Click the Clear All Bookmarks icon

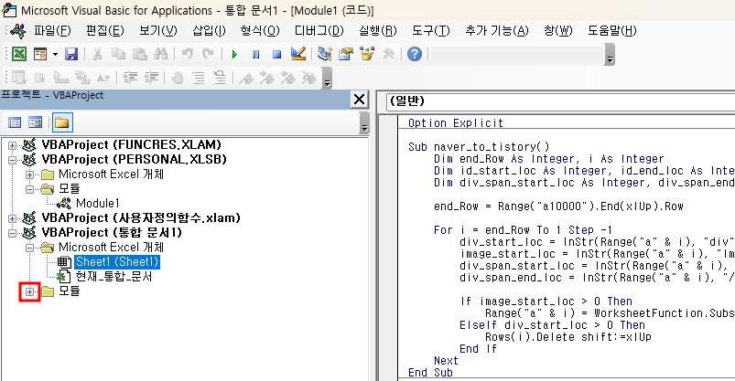tap(308, 78)
